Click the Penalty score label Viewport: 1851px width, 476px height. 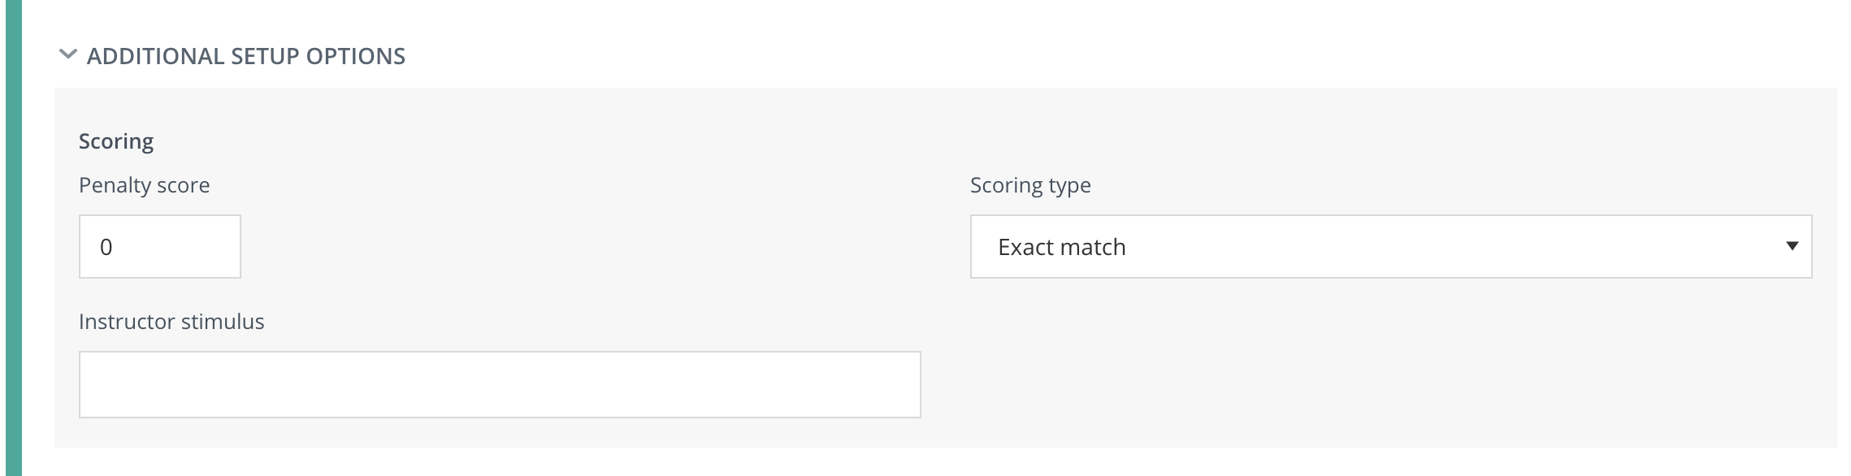tap(143, 185)
